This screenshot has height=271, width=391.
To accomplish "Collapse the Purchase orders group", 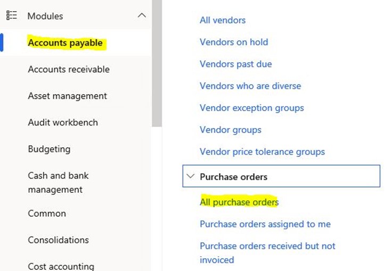I will coord(190,176).
